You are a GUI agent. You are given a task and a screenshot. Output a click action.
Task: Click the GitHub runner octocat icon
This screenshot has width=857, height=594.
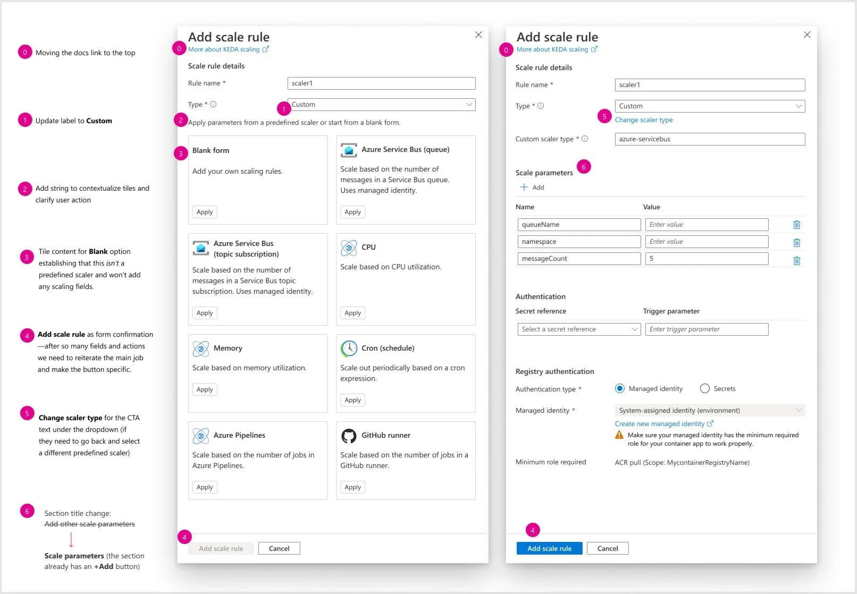click(x=349, y=436)
